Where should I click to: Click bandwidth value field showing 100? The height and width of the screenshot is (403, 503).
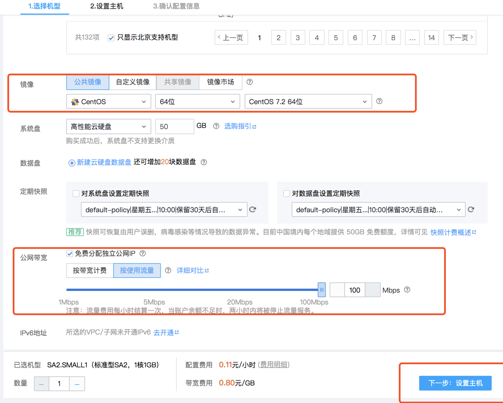355,290
